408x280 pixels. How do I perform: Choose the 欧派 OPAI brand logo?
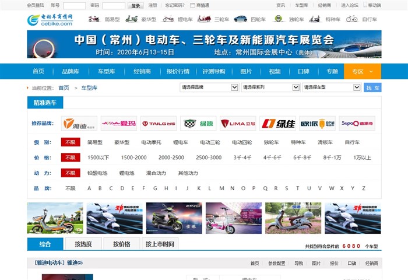[x=317, y=123]
